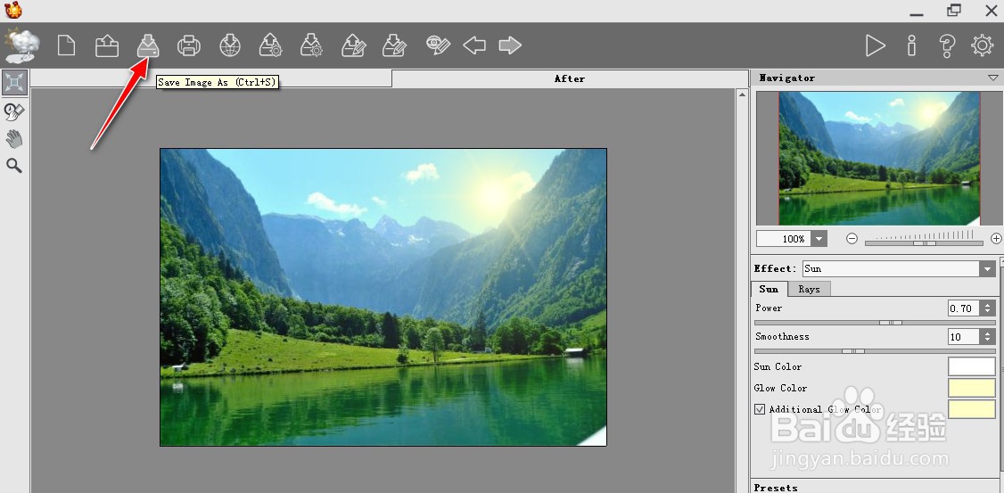
Task: Create a new image with the blank page icon
Action: (x=67, y=46)
